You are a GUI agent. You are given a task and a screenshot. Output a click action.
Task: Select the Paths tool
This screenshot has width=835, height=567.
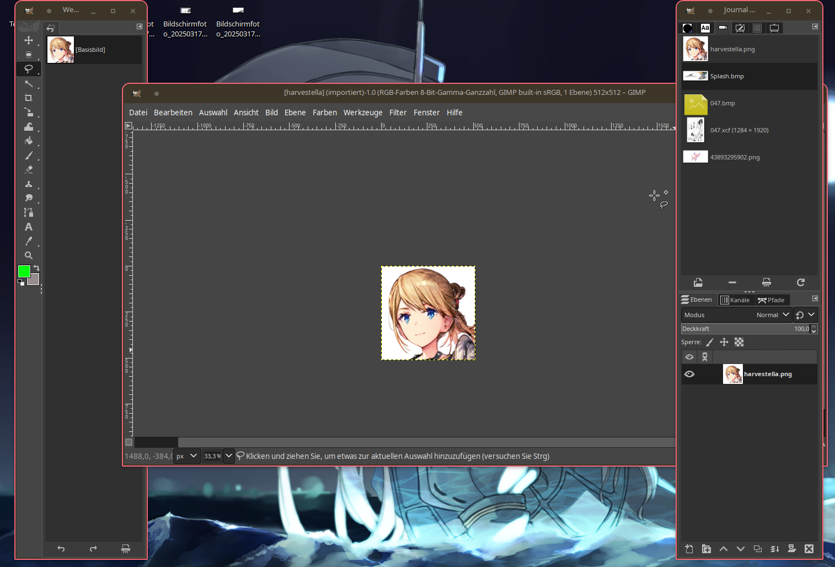(x=29, y=212)
